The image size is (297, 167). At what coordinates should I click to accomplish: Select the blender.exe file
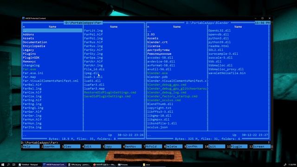(x=157, y=73)
